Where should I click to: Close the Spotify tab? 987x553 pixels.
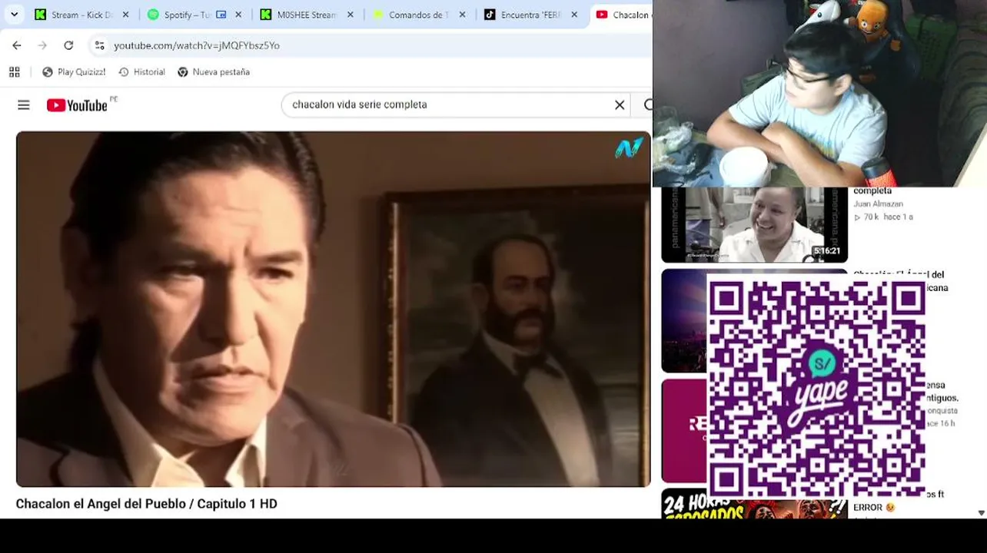click(x=238, y=15)
